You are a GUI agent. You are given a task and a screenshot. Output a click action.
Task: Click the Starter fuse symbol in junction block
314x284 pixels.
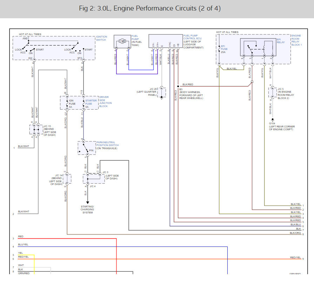(83, 103)
